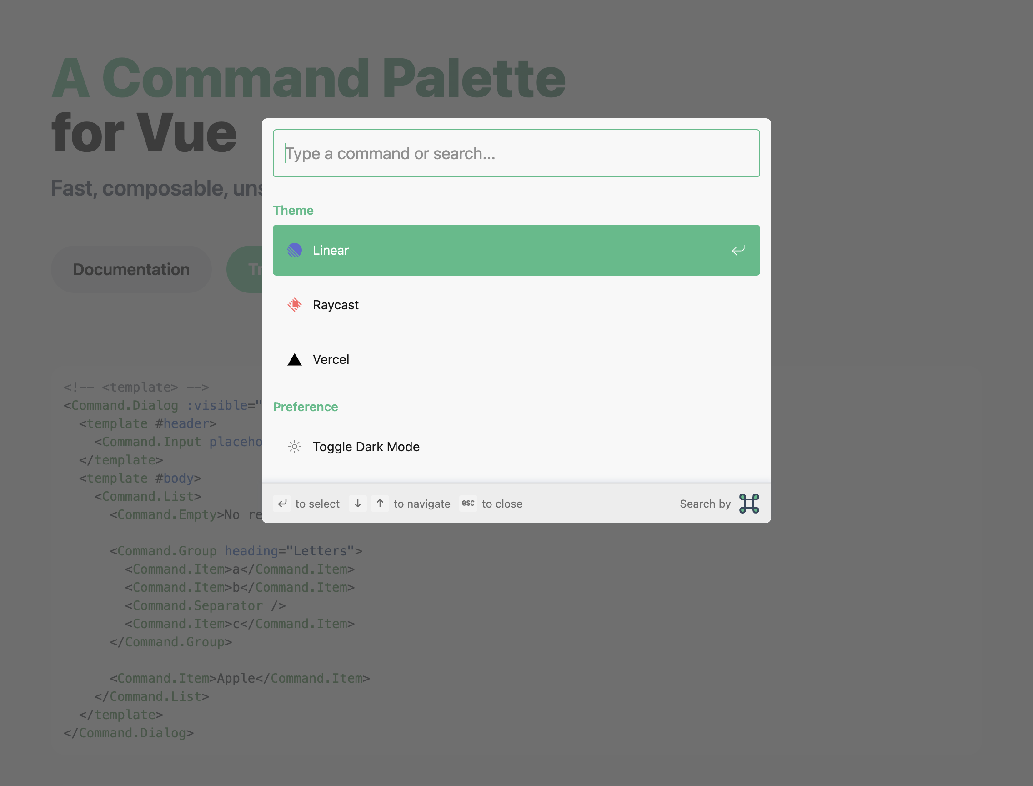The image size is (1033, 786).
Task: Click the Preference group heading
Action: 306,407
